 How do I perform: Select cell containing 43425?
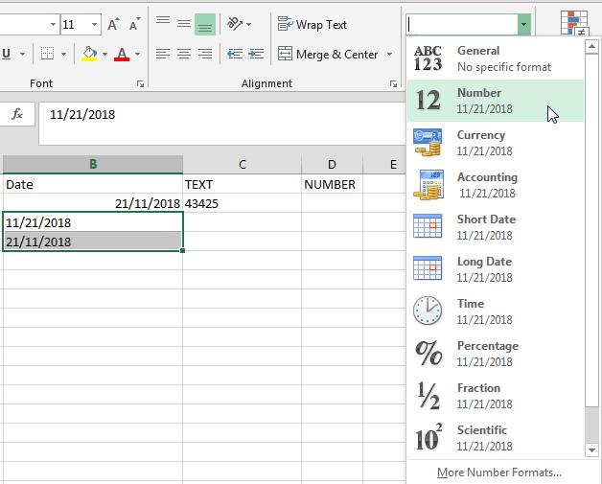click(x=243, y=203)
